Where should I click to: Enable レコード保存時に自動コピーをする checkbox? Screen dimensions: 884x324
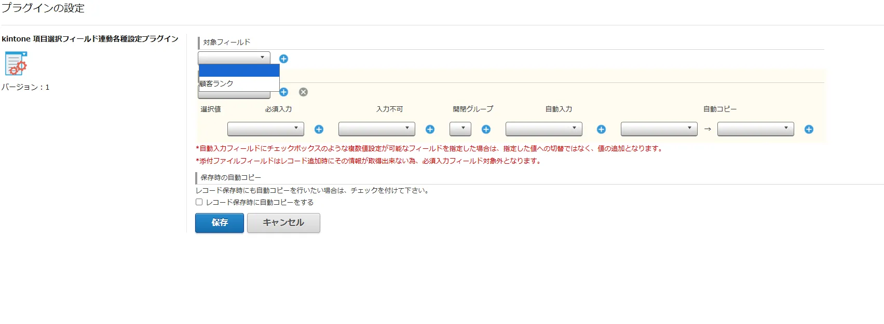(x=199, y=202)
